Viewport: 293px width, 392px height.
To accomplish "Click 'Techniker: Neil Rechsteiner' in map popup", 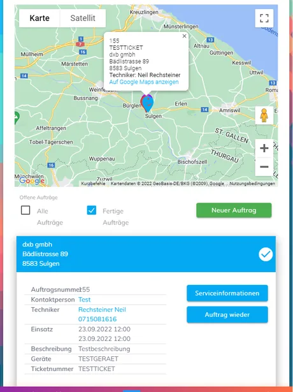I will coord(145,75).
